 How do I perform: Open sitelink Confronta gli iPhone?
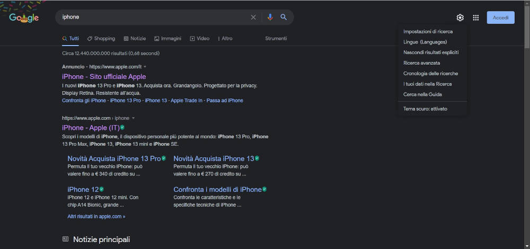point(84,101)
